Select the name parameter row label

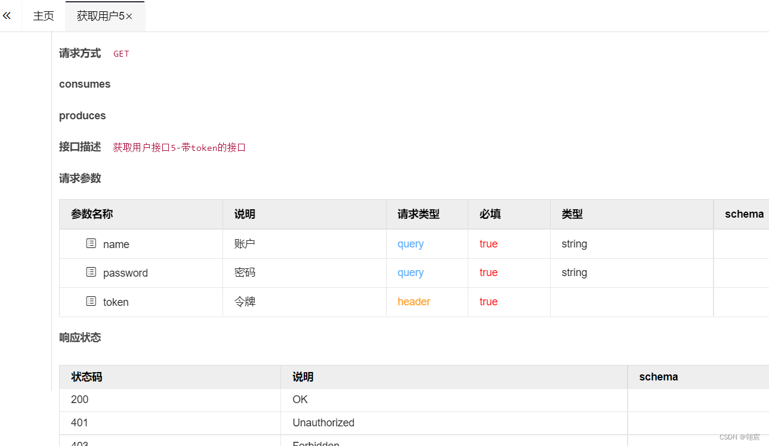tap(116, 244)
